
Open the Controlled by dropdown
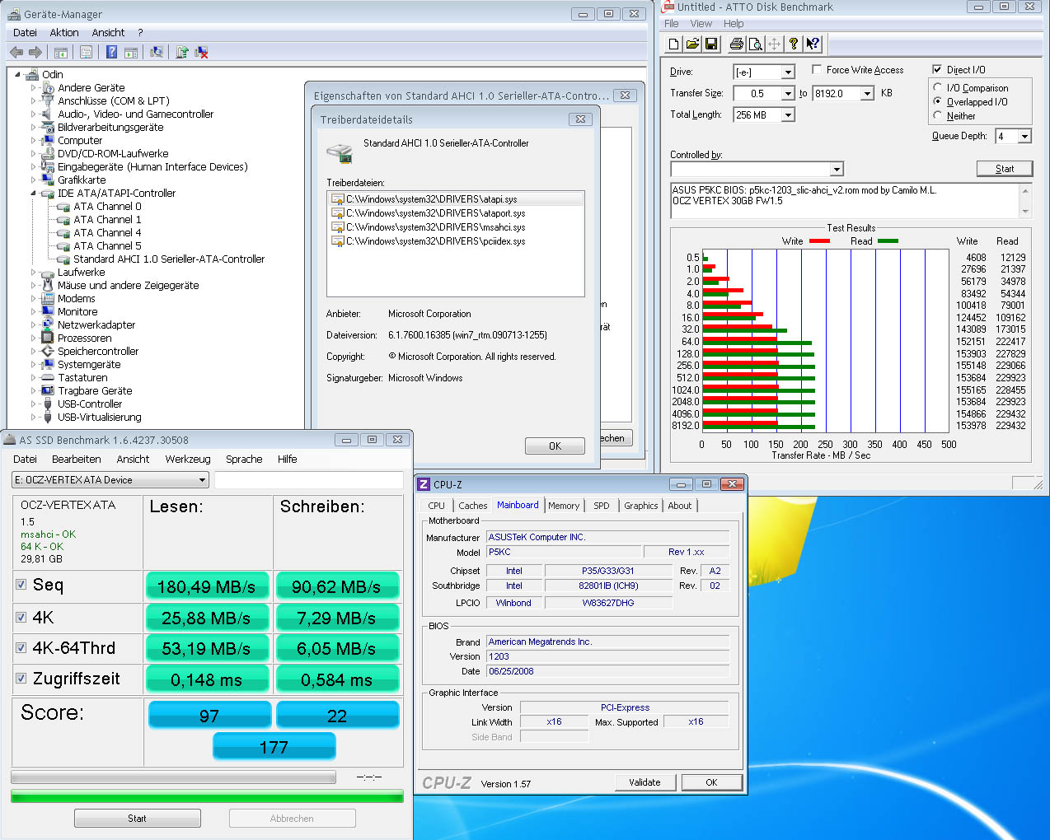(x=837, y=170)
